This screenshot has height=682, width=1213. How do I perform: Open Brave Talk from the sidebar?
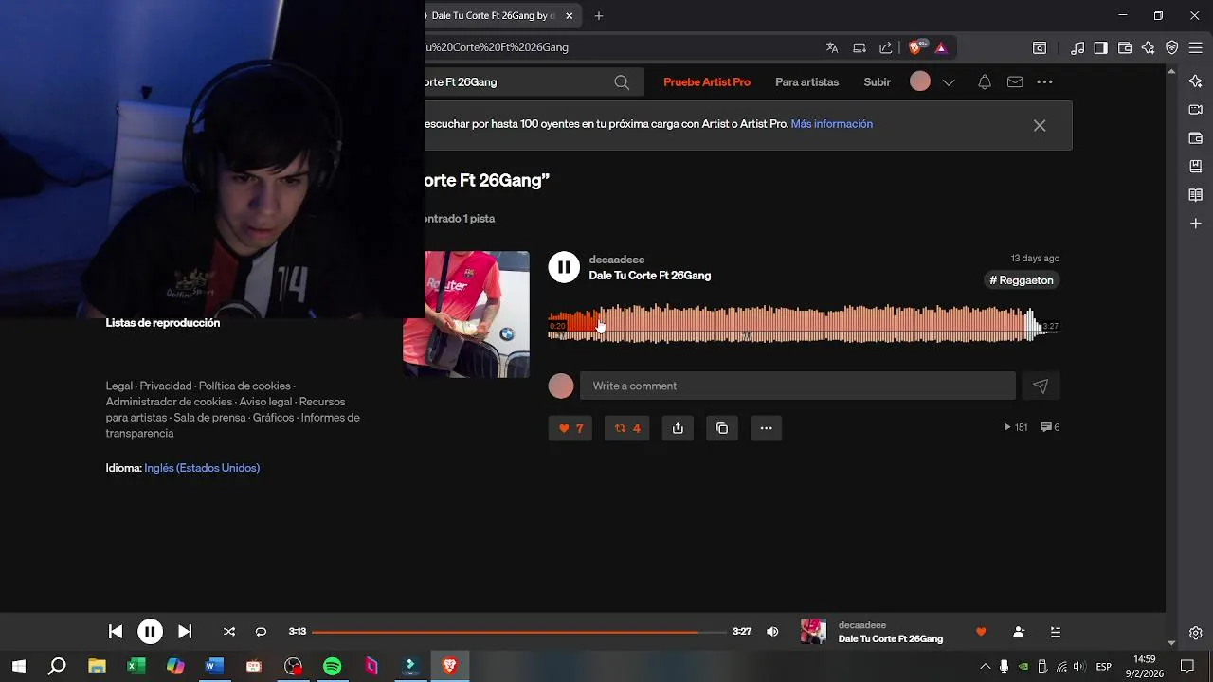tap(1196, 110)
